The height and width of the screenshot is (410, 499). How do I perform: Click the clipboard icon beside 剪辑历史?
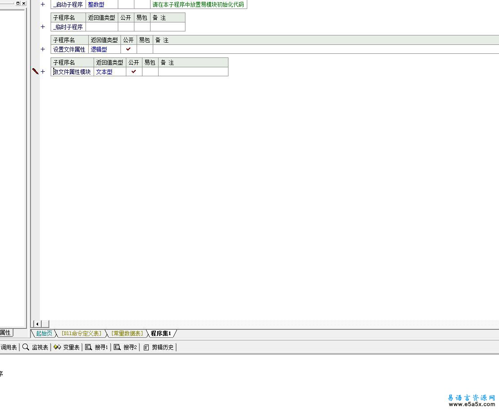[x=146, y=348]
